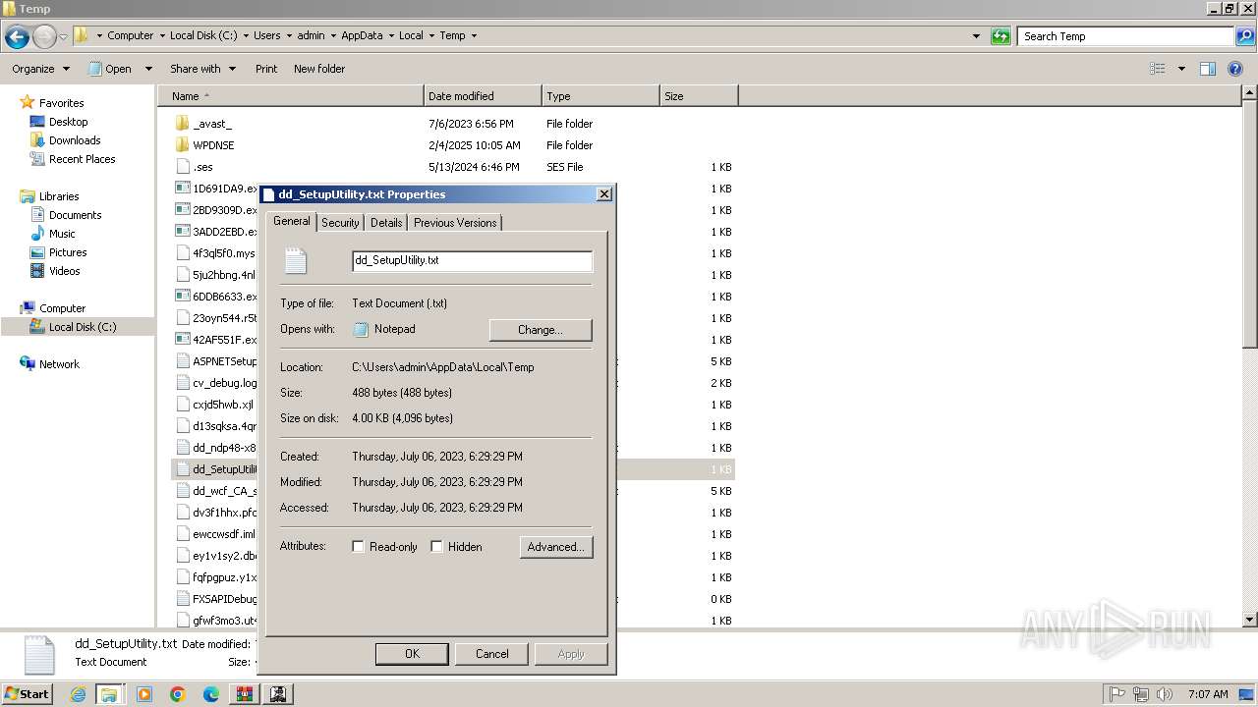Screen dimensions: 1258x707
Task: Toggle the Read-only checkbox
Action: pos(359,547)
